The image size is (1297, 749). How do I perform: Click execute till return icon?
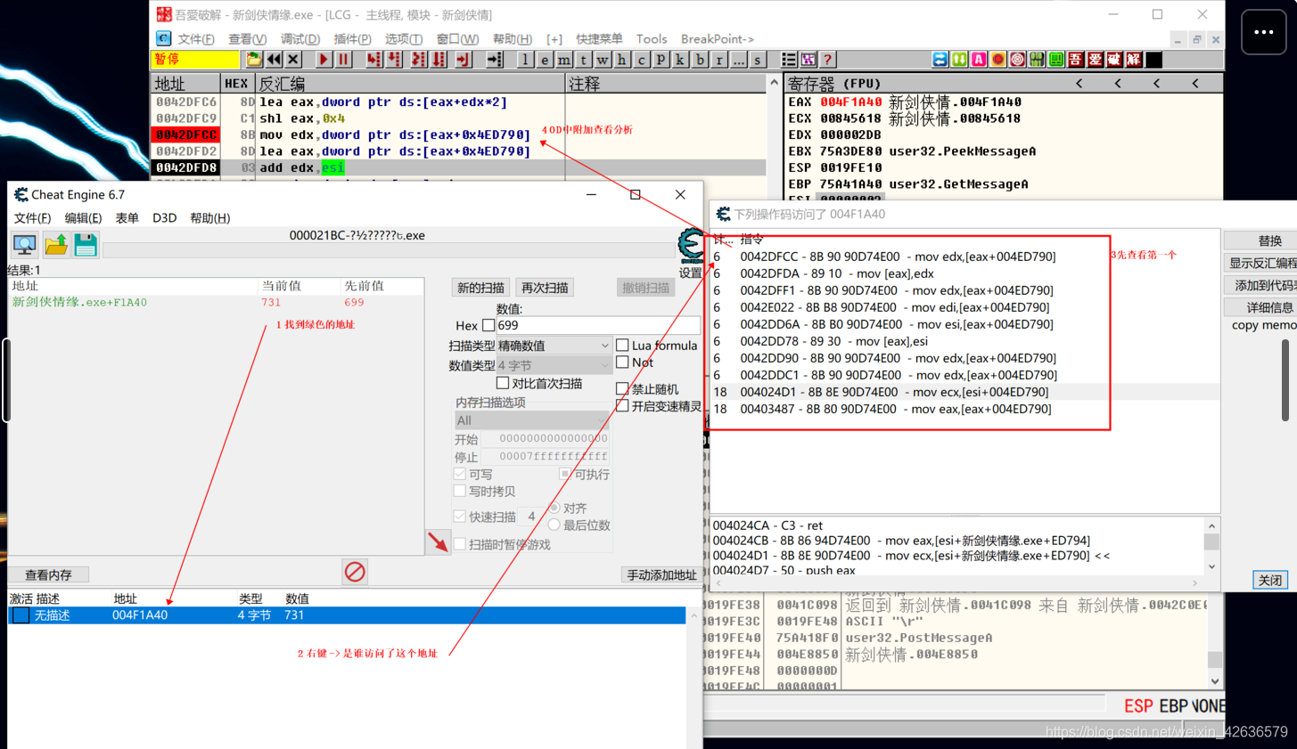point(464,60)
